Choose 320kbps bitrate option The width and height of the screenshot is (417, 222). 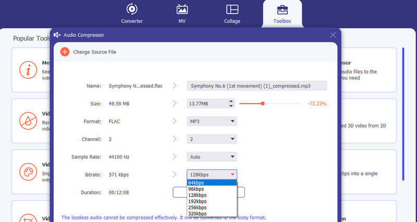pyautogui.click(x=212, y=213)
